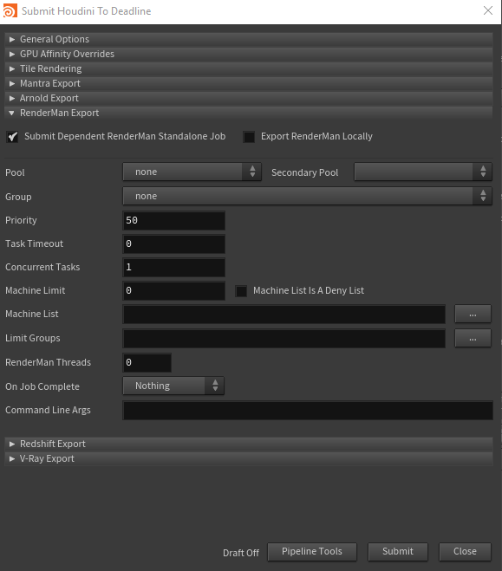Expand the GPU Affinity Overrides section

(x=249, y=54)
